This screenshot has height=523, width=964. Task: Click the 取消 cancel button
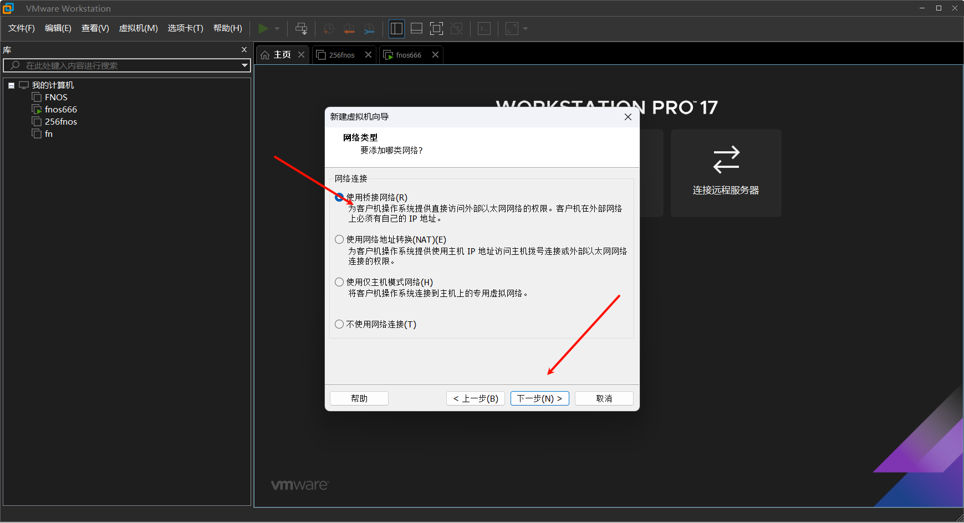(x=604, y=398)
